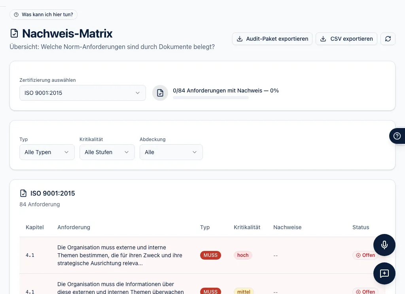Click the download icon on Audit-Paket exportieren
405x294 pixels.
[240, 39]
